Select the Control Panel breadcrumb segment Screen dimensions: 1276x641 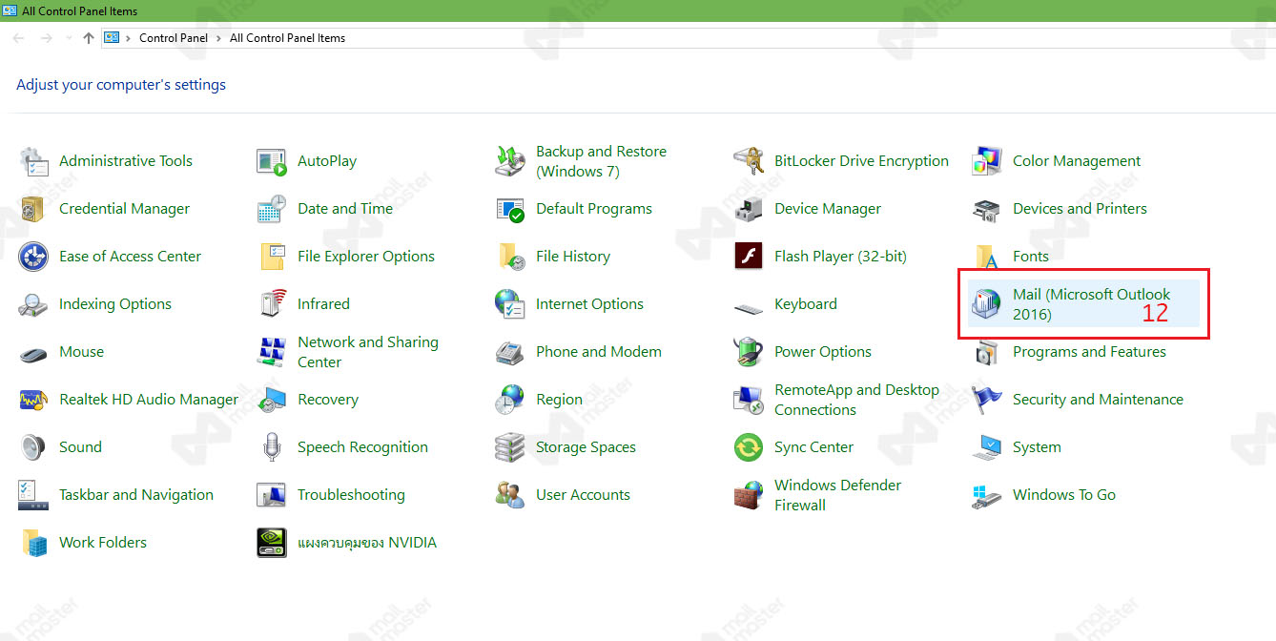click(173, 38)
